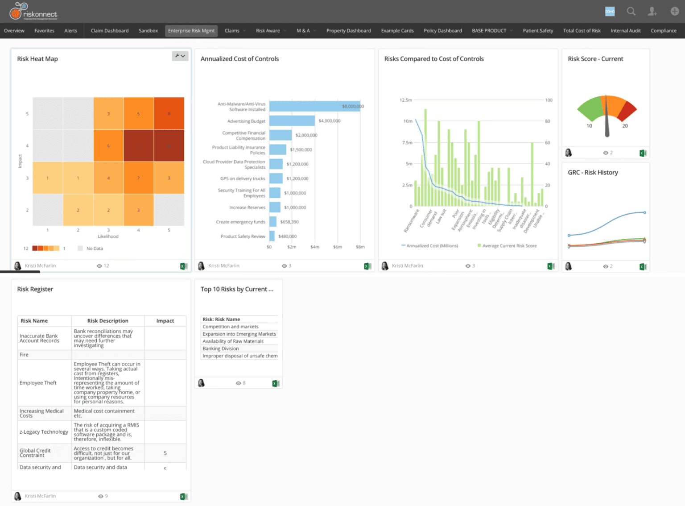
Task: Export Annualized Cost of Controls to Excel
Action: (367, 266)
